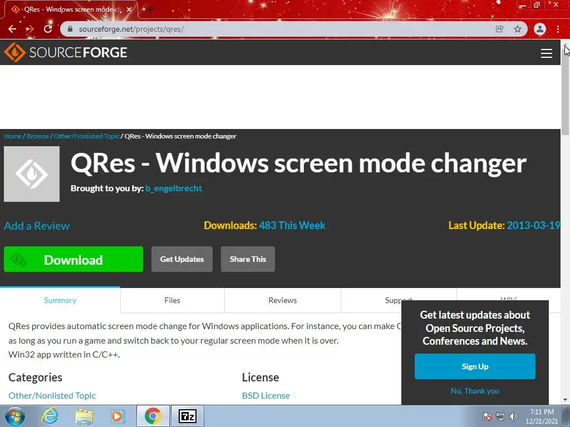Open the Chrome profile avatar
Image resolution: width=570 pixels, height=427 pixels.
pos(540,29)
